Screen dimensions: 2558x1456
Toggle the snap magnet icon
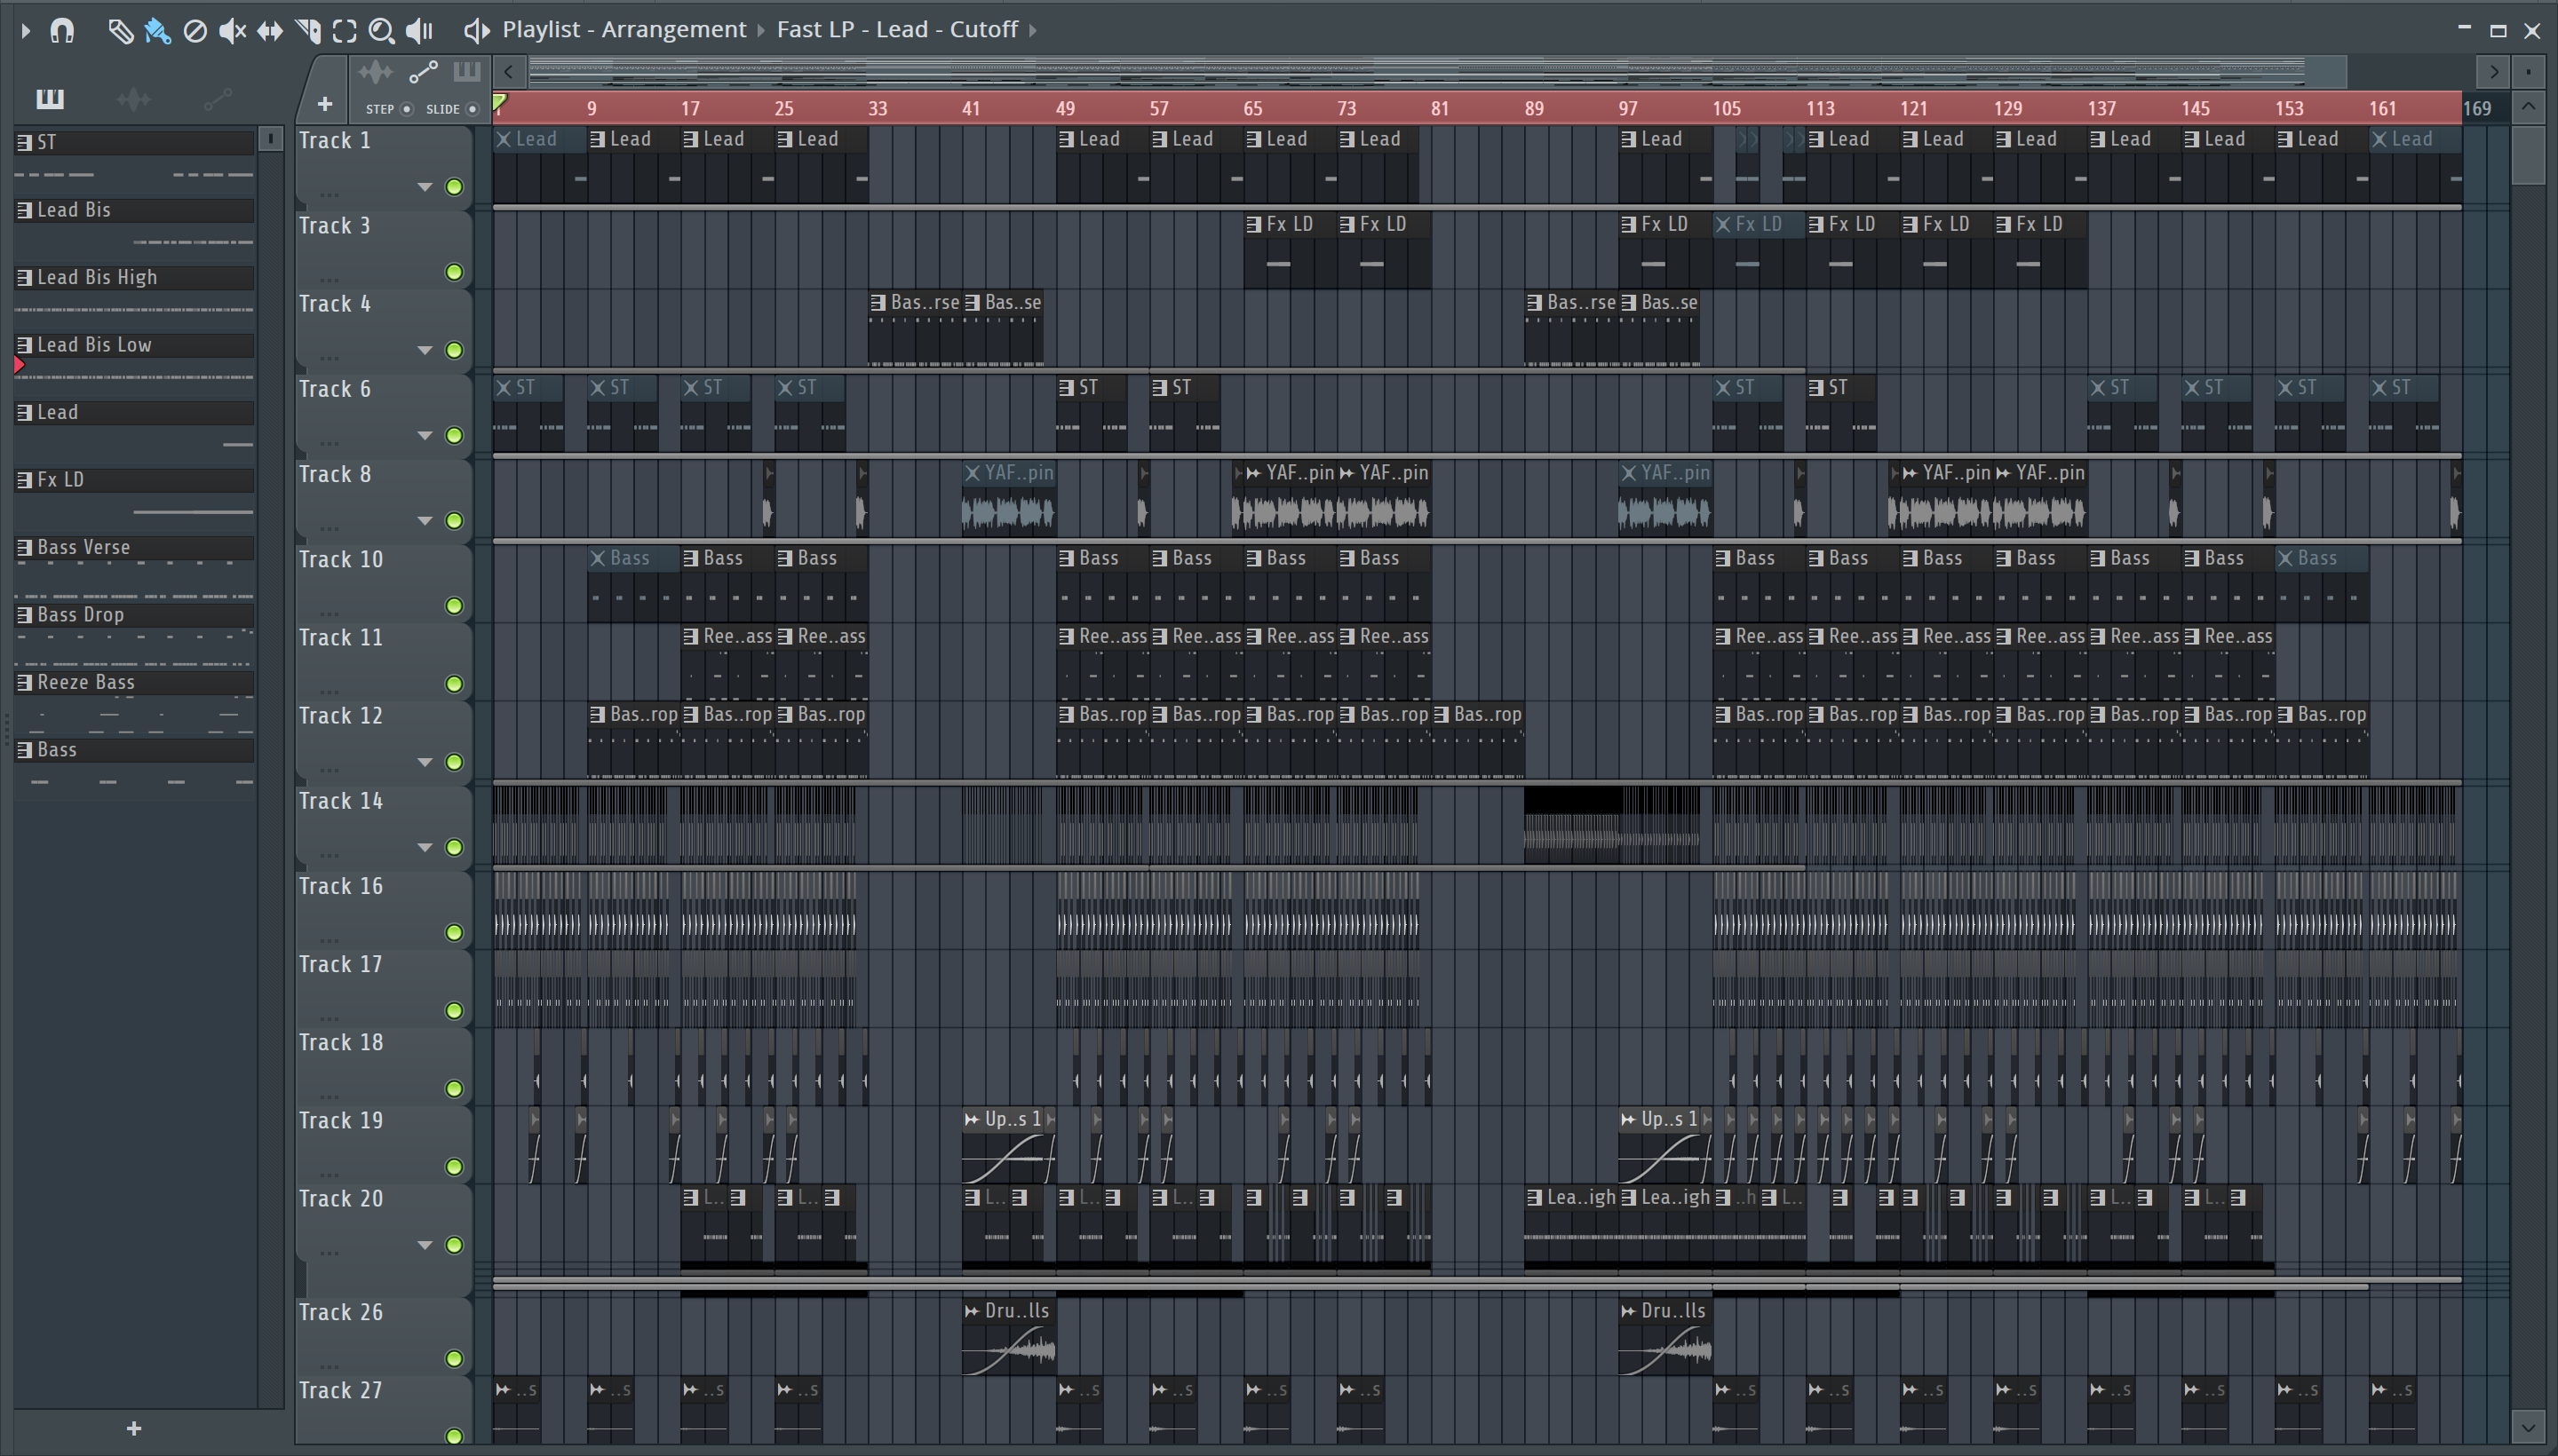(62, 31)
